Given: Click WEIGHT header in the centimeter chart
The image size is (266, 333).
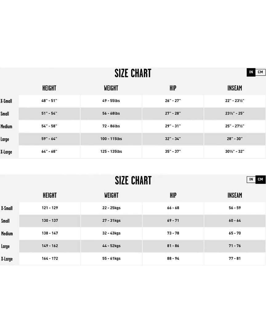Looking at the screenshot, I should [111, 195].
